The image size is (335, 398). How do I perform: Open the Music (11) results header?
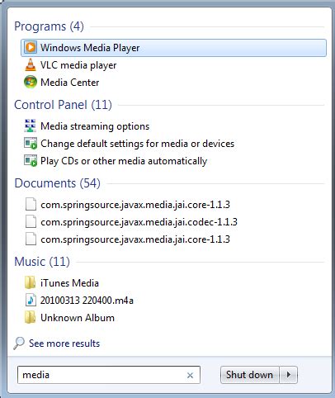(42, 262)
